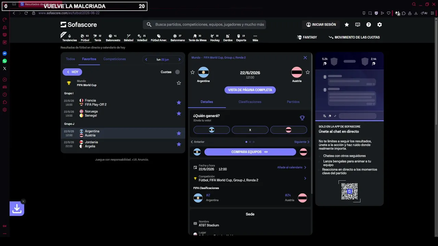This screenshot has width=438, height=246.
Task: Switch to the Detalles tab
Action: 207,102
